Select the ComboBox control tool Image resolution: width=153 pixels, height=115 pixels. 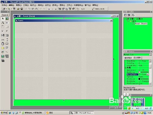pos(3,35)
